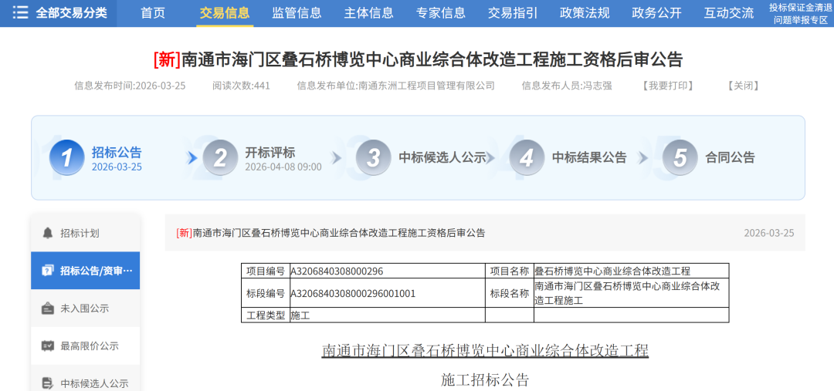The image size is (834, 391).
Task: Click the 招标公告 step label
Action: point(117,153)
